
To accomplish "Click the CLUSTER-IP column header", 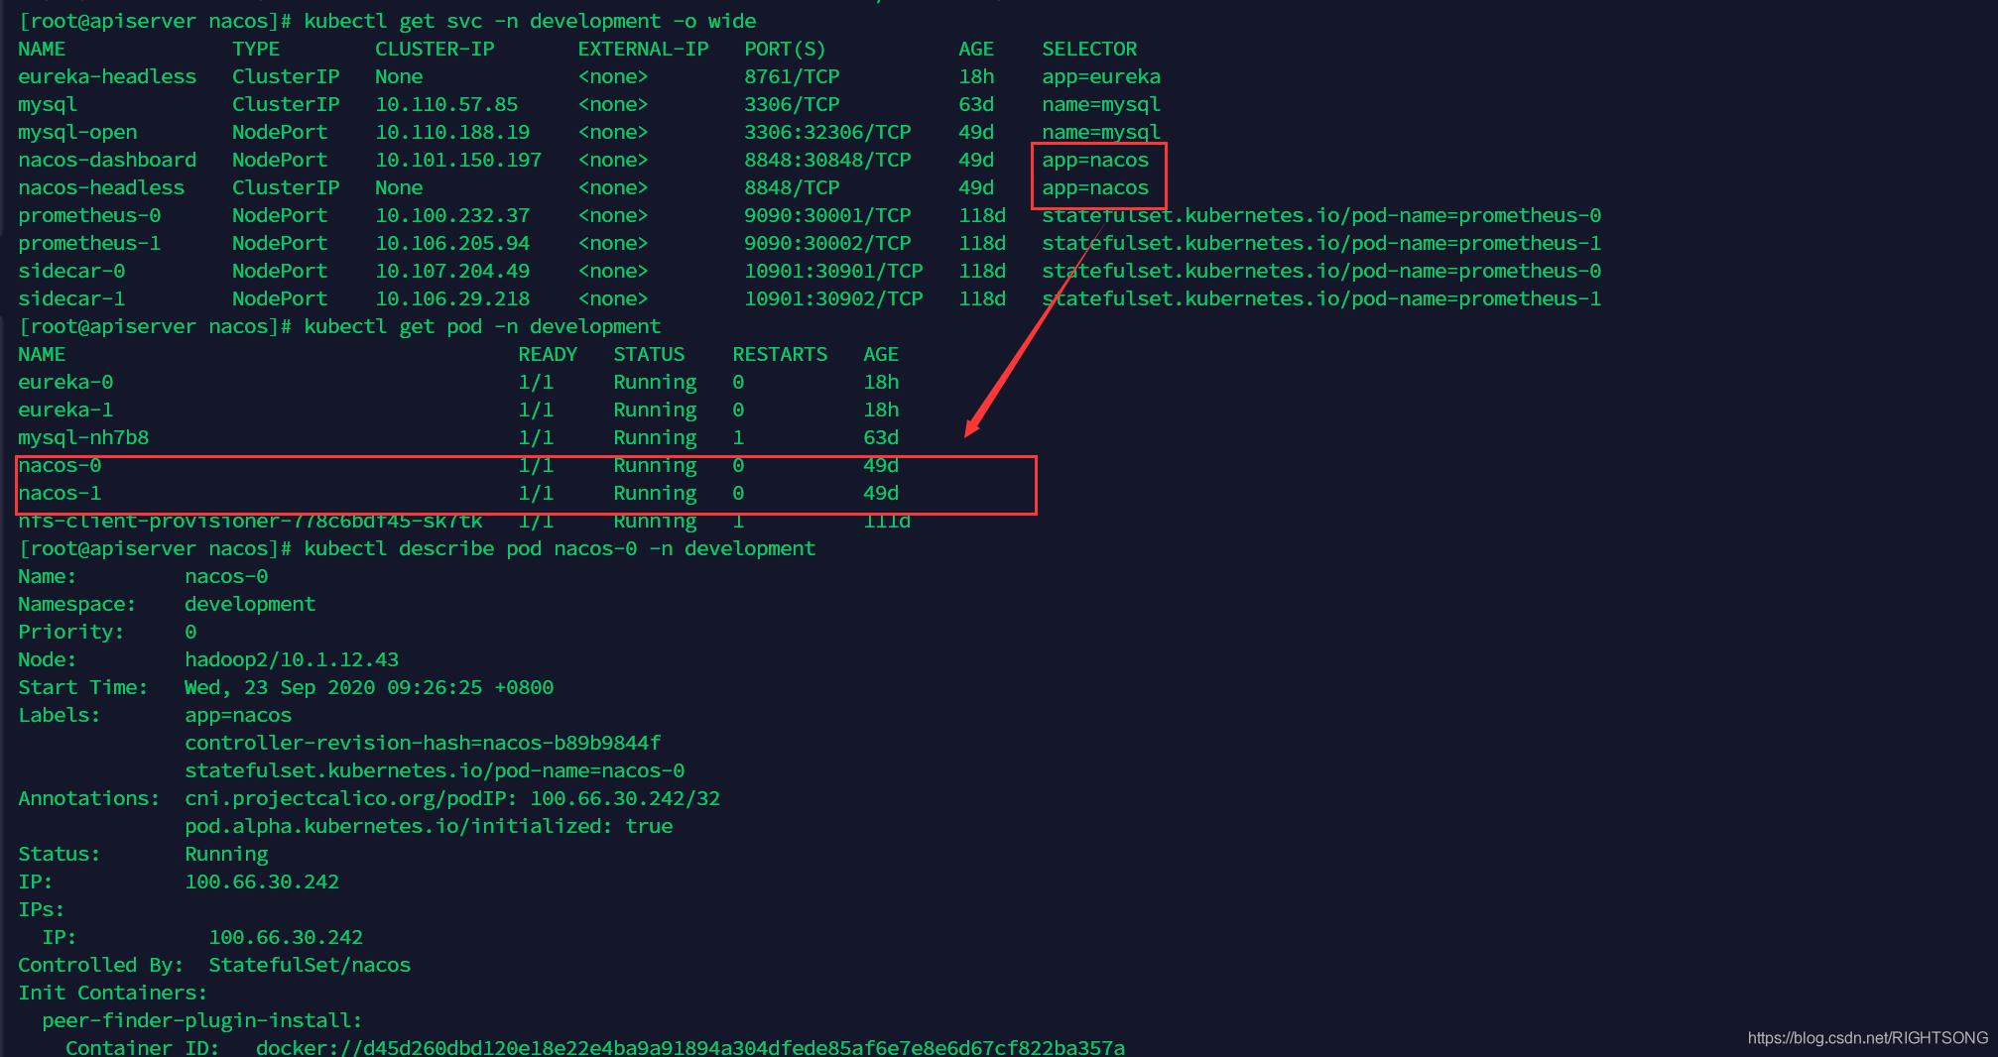I will tap(435, 49).
